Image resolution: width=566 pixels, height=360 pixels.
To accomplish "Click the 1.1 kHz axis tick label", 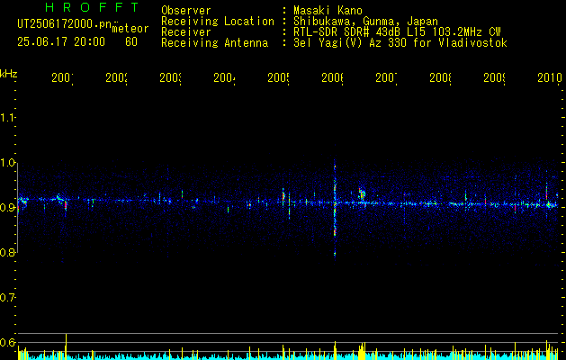I will pyautogui.click(x=8, y=117).
